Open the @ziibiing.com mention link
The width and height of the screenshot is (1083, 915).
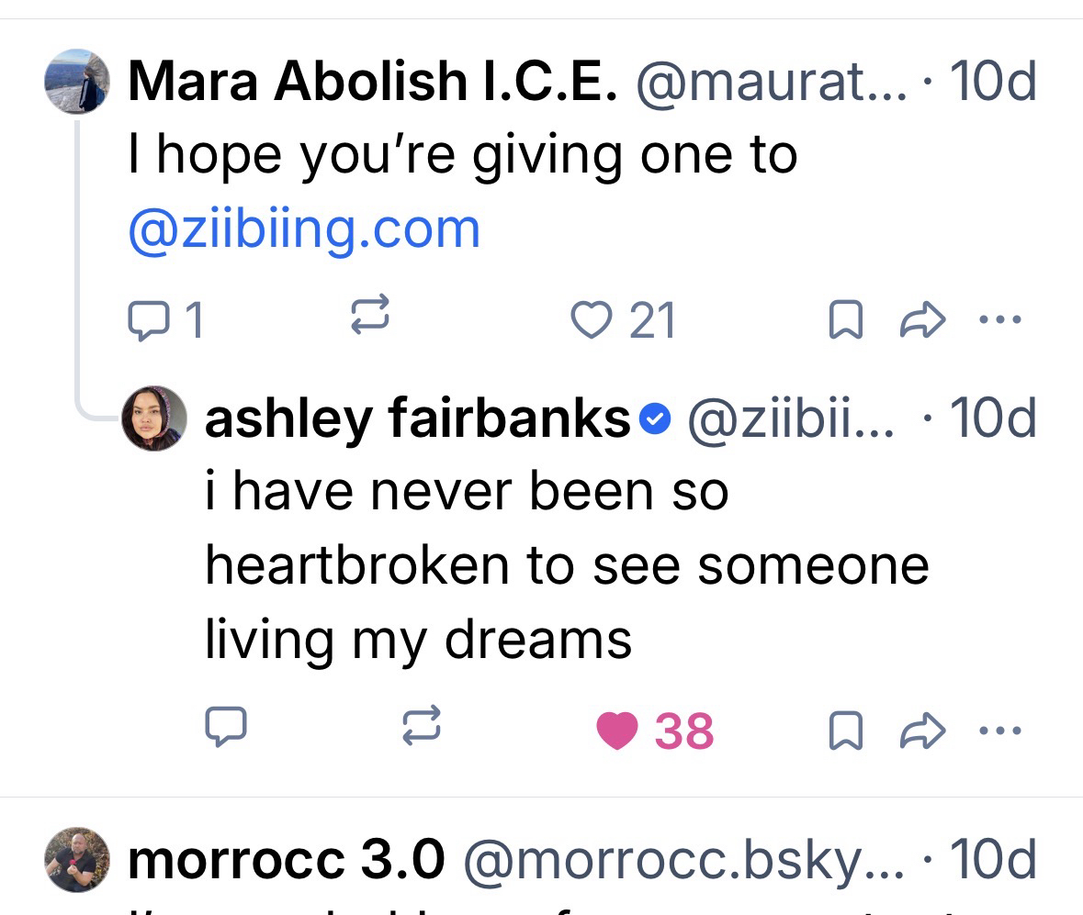[x=304, y=229]
